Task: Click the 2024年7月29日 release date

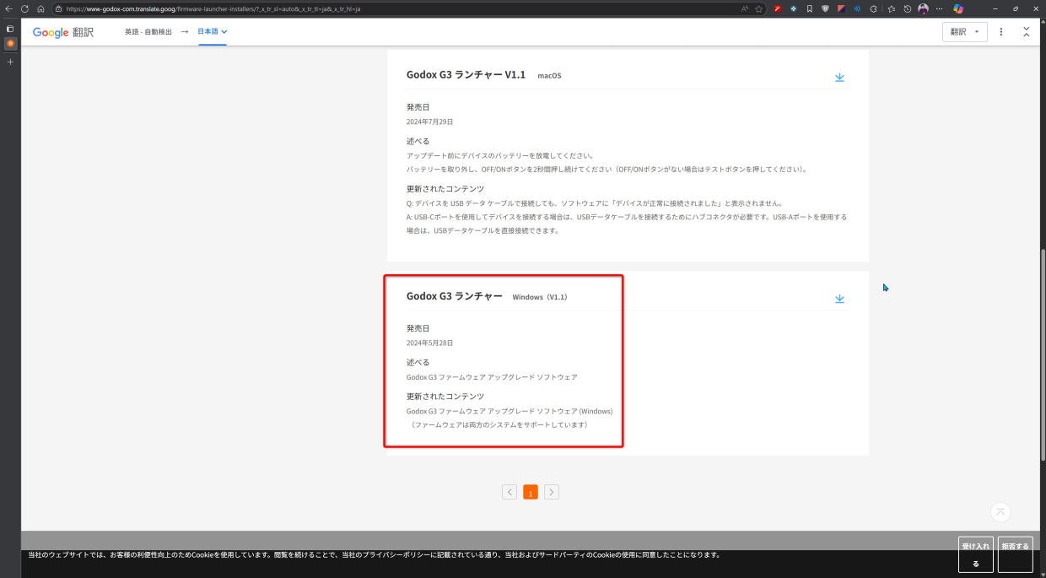Action: click(x=429, y=122)
